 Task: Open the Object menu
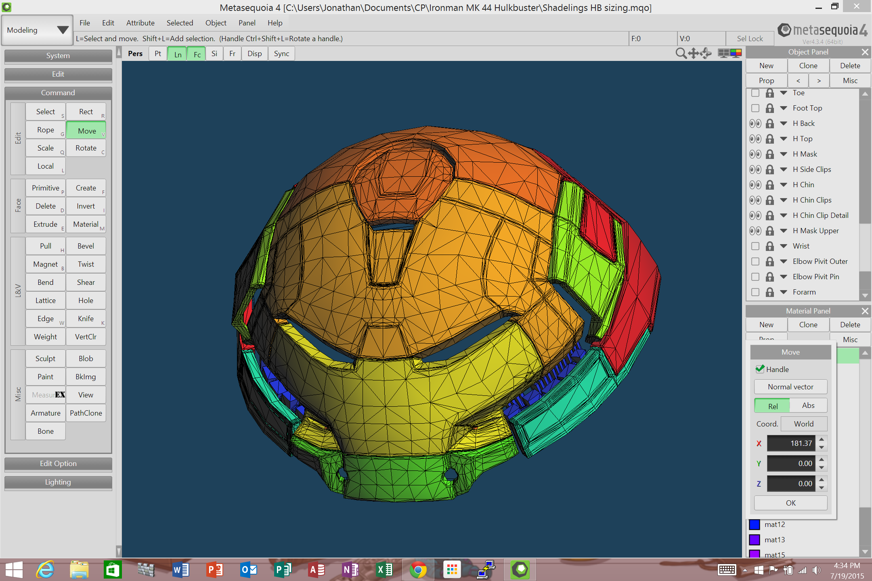(x=216, y=23)
